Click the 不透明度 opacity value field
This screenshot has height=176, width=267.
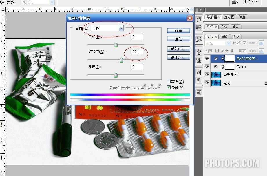pos(253,43)
